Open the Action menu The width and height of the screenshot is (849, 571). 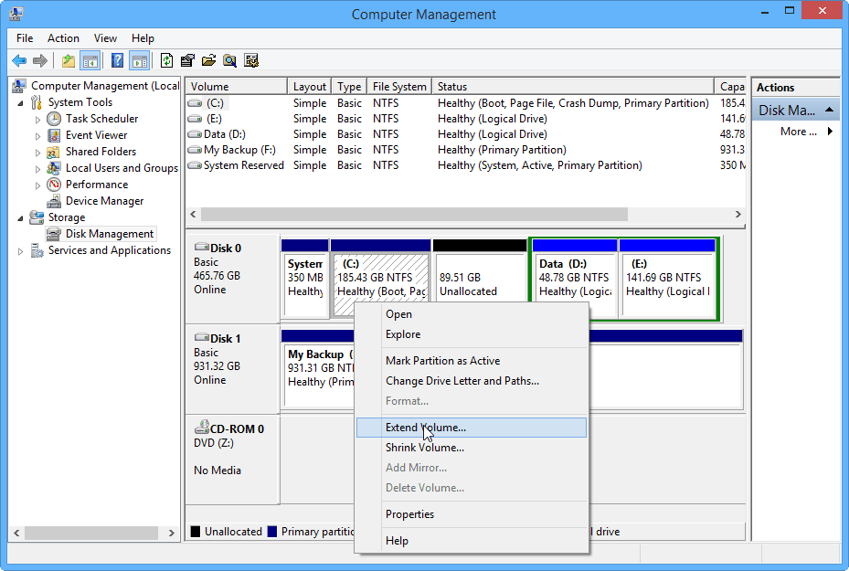tap(63, 38)
